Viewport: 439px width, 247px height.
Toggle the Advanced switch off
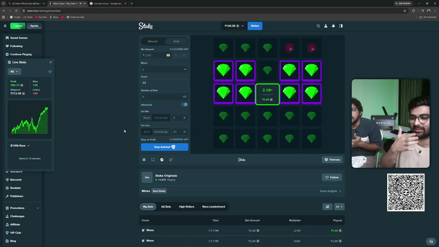click(x=185, y=105)
